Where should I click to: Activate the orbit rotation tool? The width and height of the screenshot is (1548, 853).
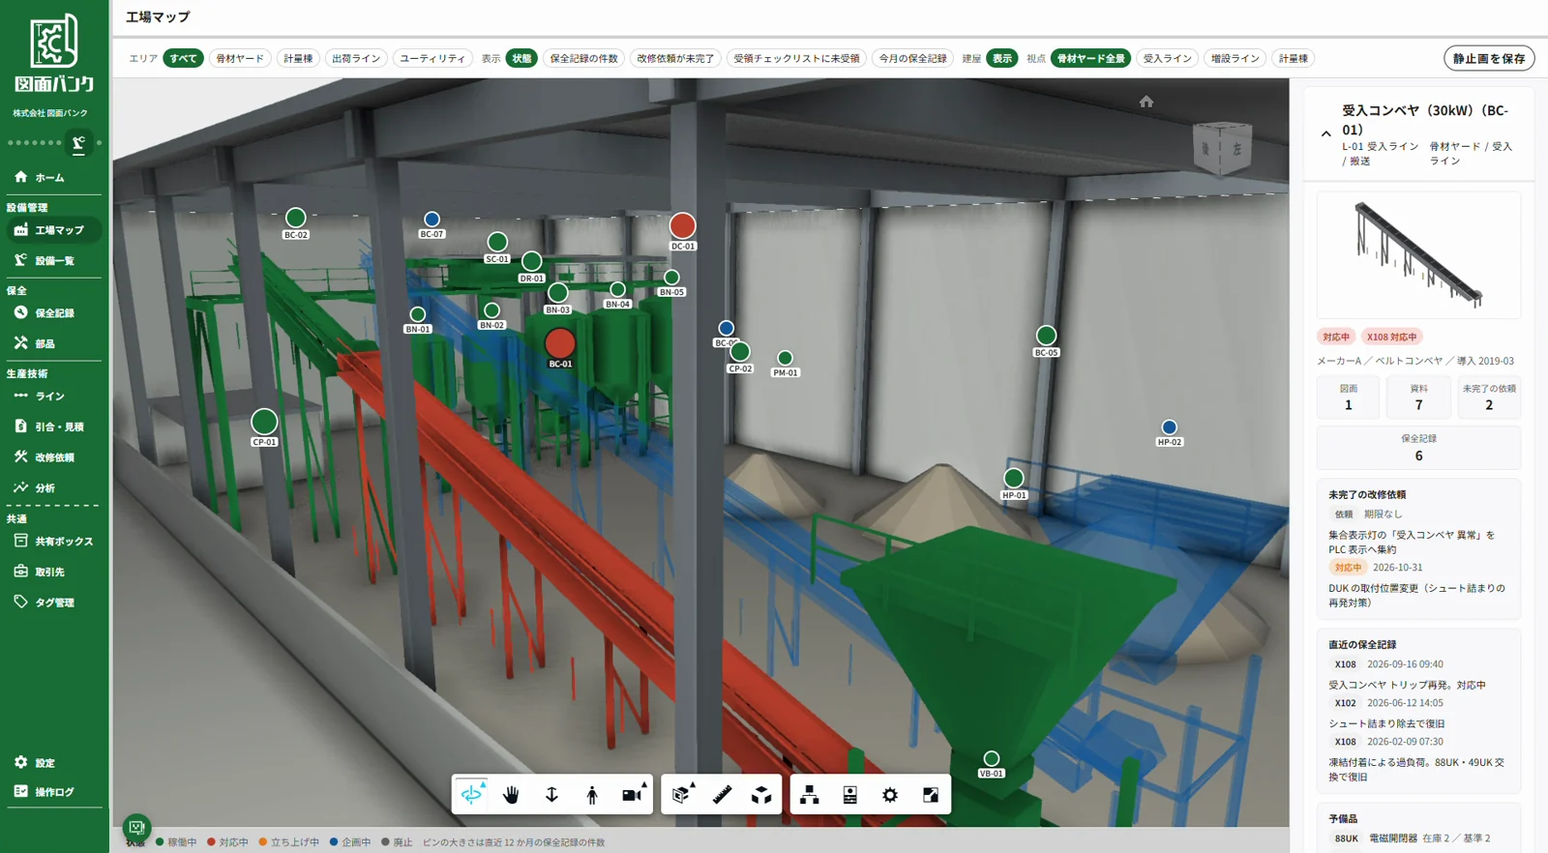tap(471, 795)
